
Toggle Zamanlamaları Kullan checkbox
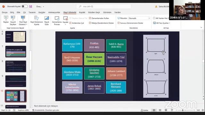pyautogui.click(x=90, y=18)
